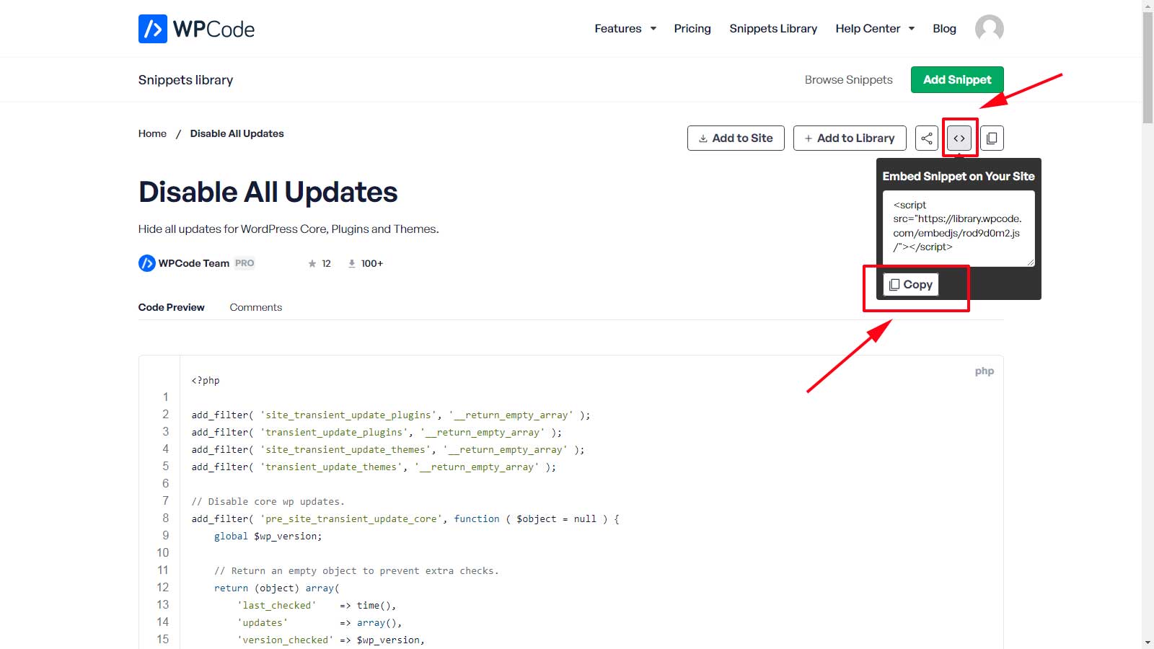Click the Disable All Updates title
The height and width of the screenshot is (649, 1154).
[268, 193]
